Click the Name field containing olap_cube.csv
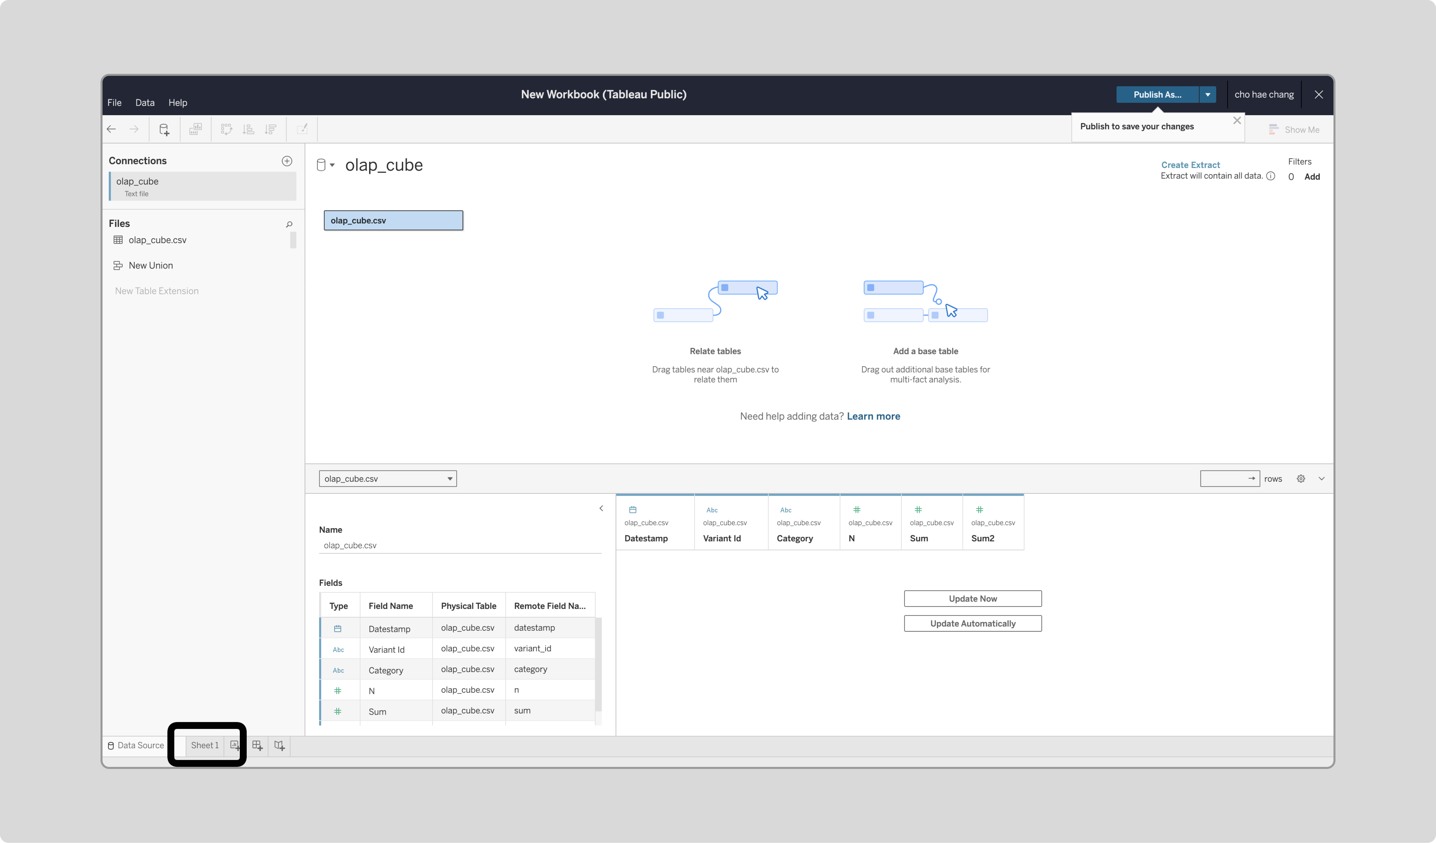 460,545
